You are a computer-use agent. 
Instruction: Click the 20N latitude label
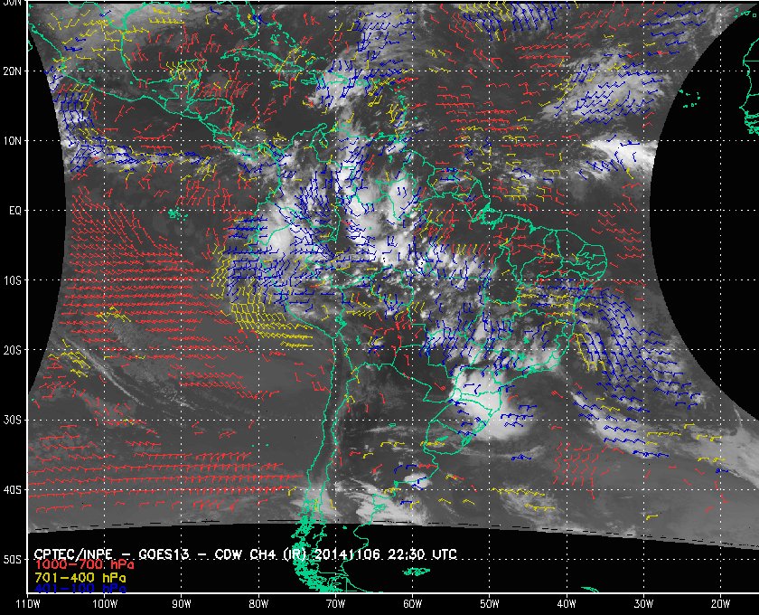[13, 71]
